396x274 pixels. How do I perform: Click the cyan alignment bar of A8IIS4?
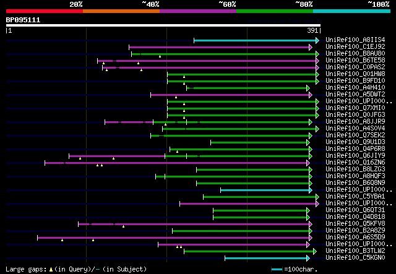[255, 40]
